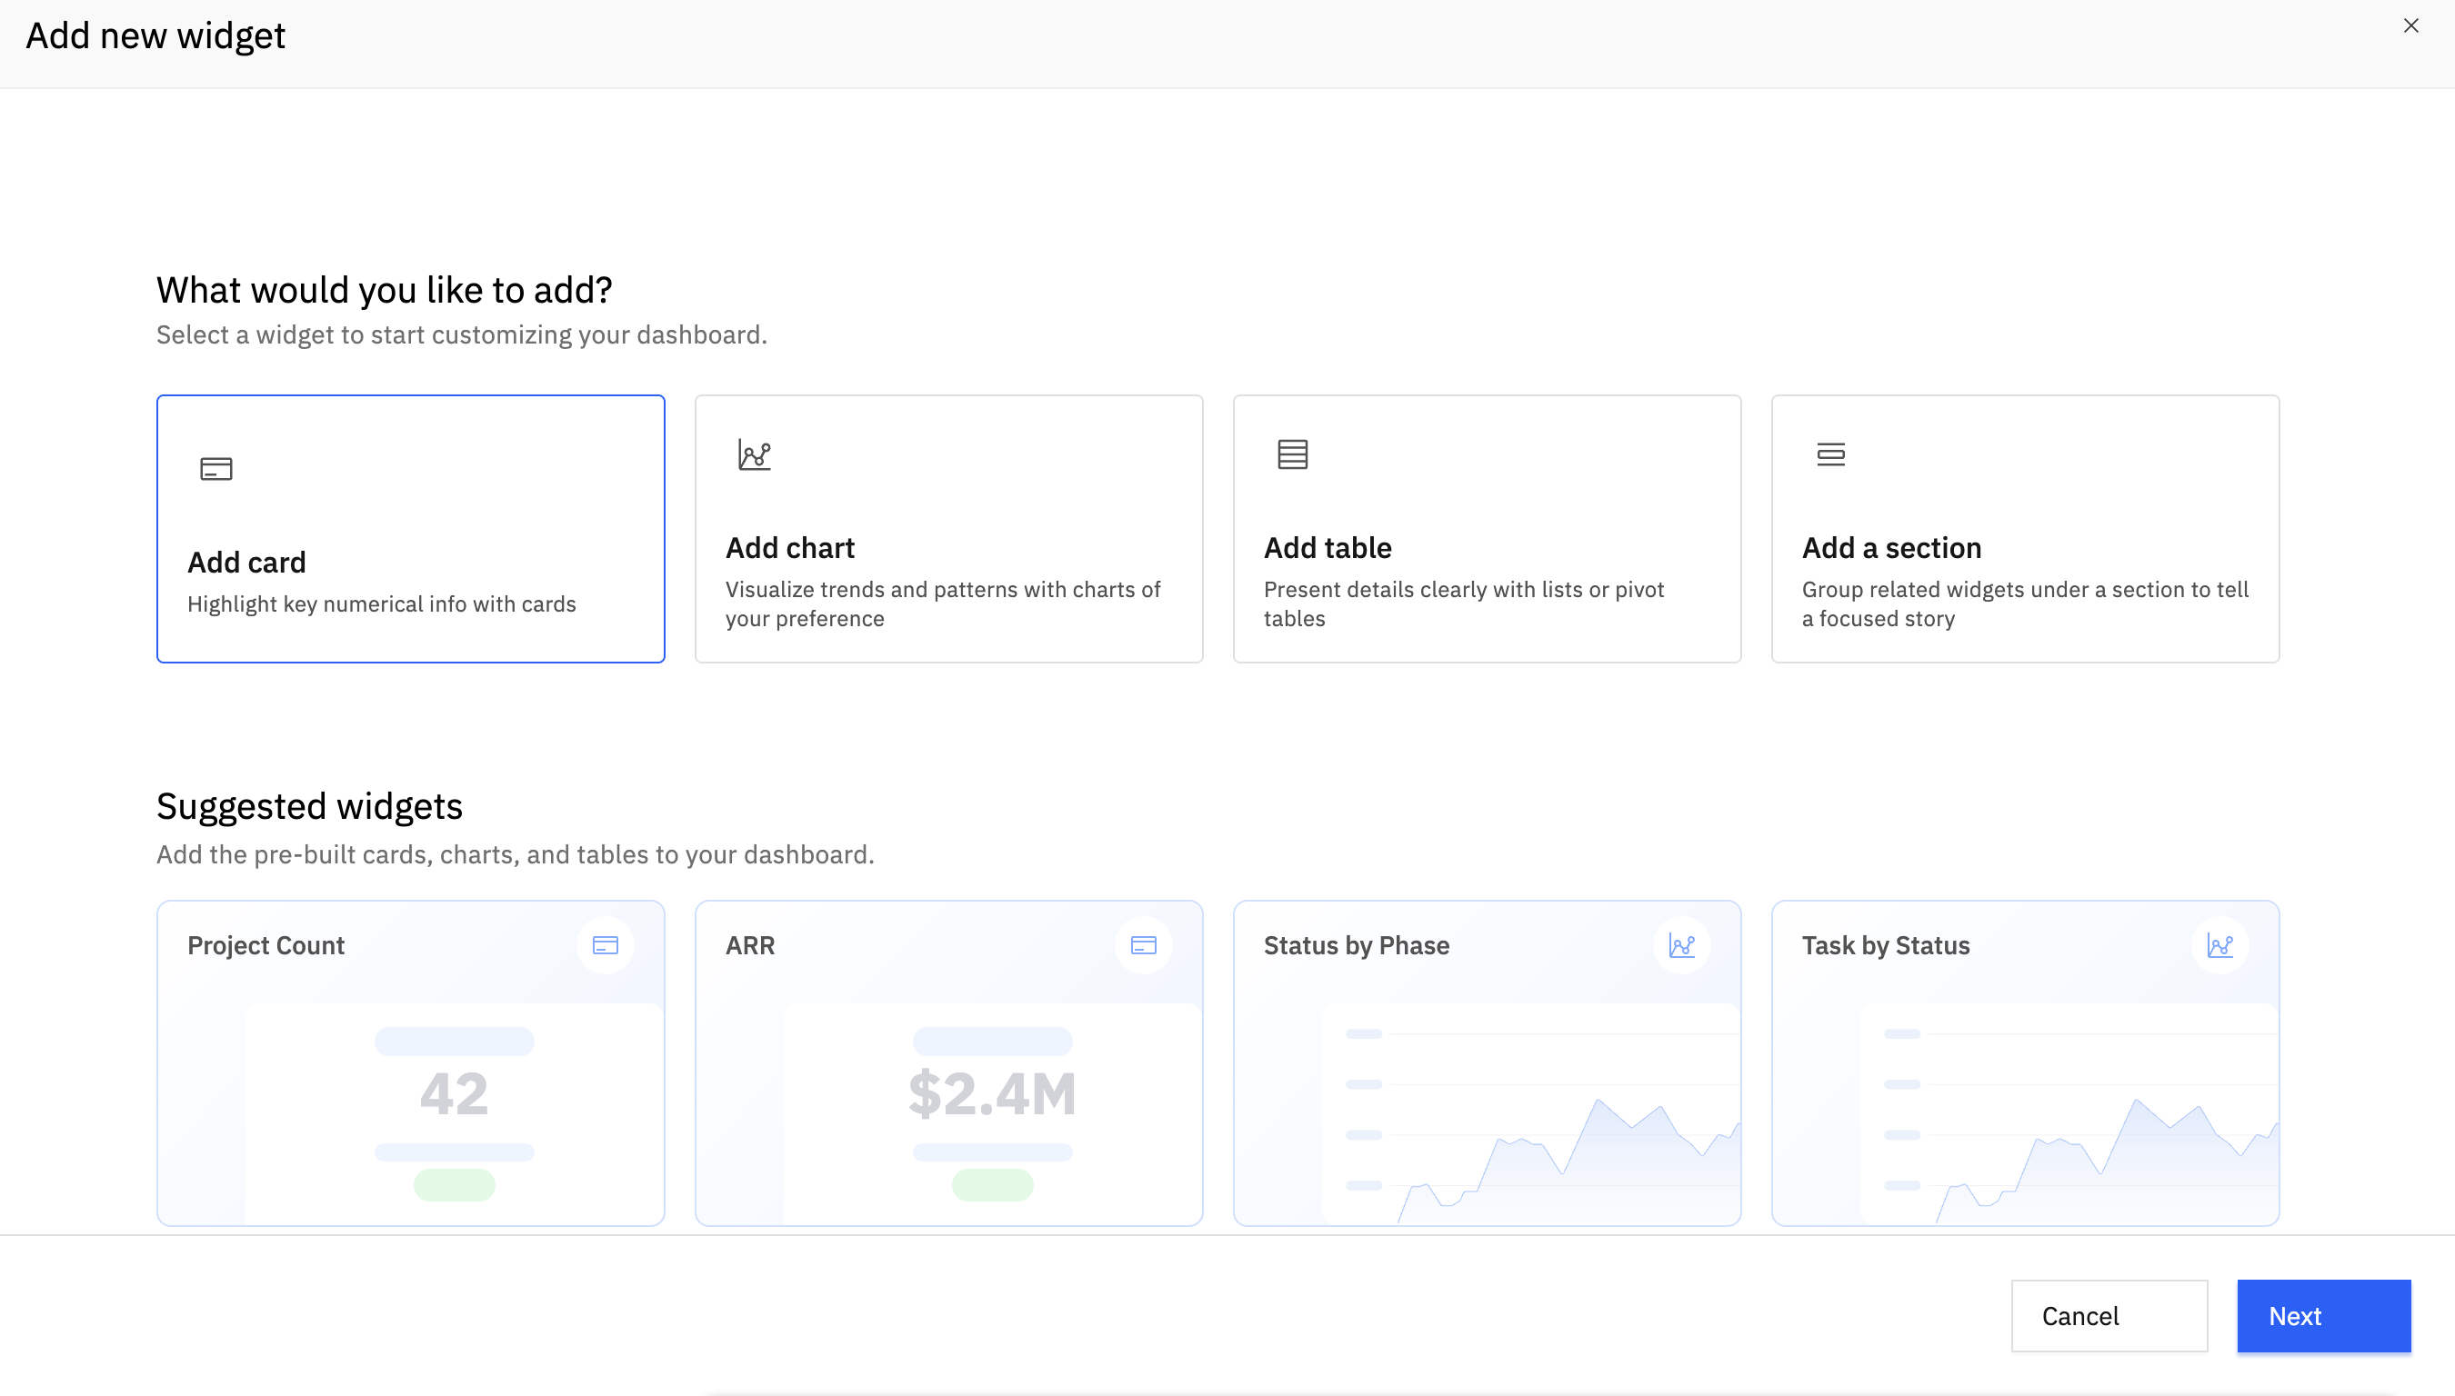Image resolution: width=2455 pixels, height=1396 pixels.
Task: Click the table icon in Add table
Action: coord(1293,454)
